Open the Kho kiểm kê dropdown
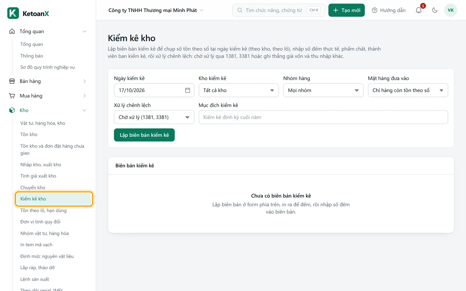This screenshot has width=466, height=291. coord(239,90)
